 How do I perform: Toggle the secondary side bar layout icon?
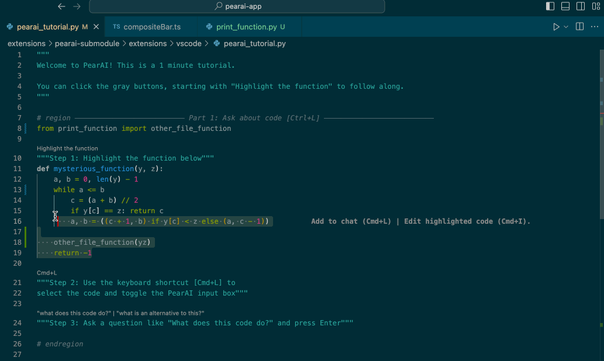581,6
